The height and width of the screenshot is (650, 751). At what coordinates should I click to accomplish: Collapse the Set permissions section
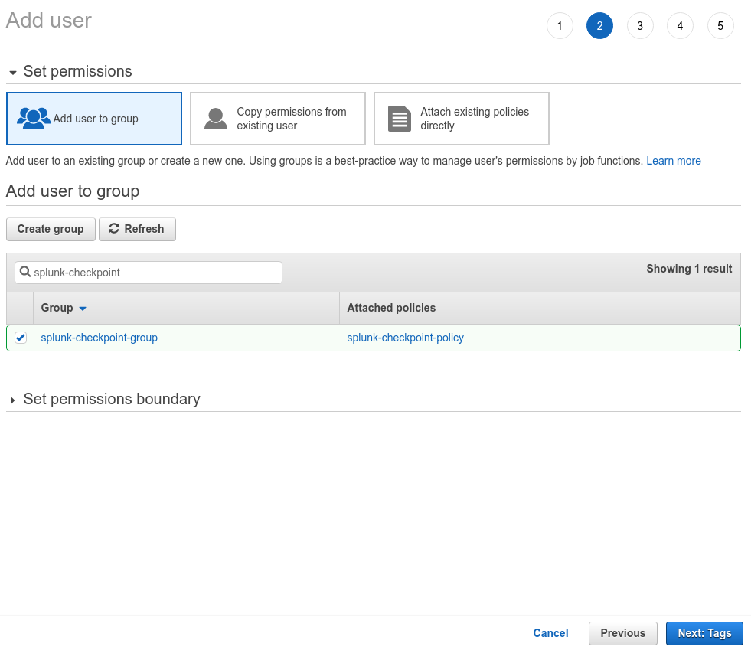pyautogui.click(x=13, y=72)
